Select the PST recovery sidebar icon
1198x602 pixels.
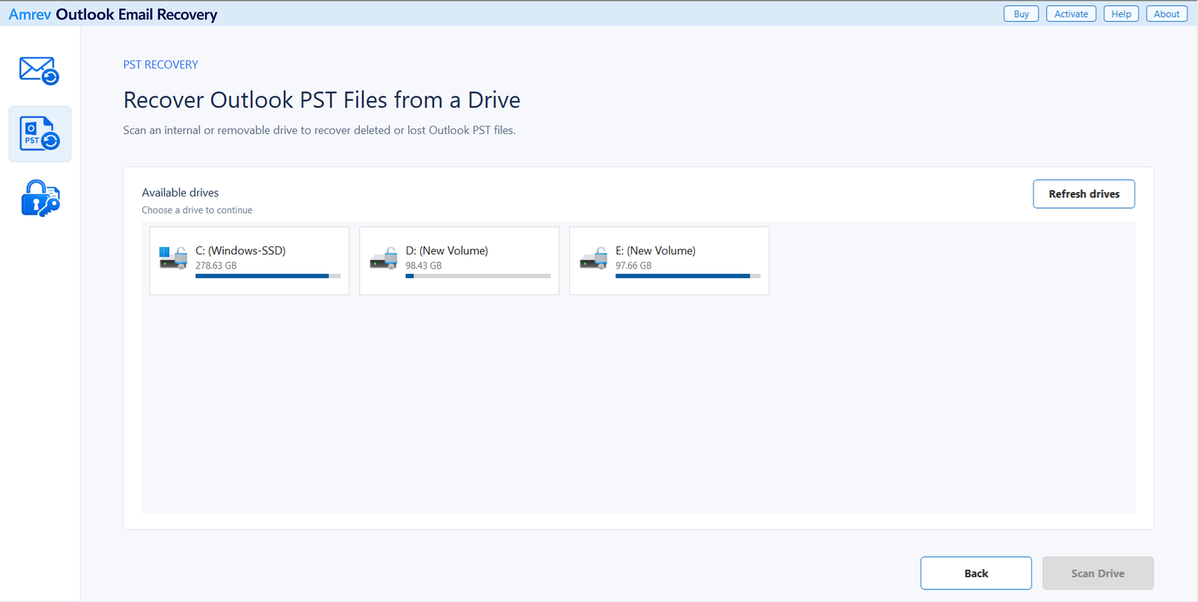click(x=40, y=134)
